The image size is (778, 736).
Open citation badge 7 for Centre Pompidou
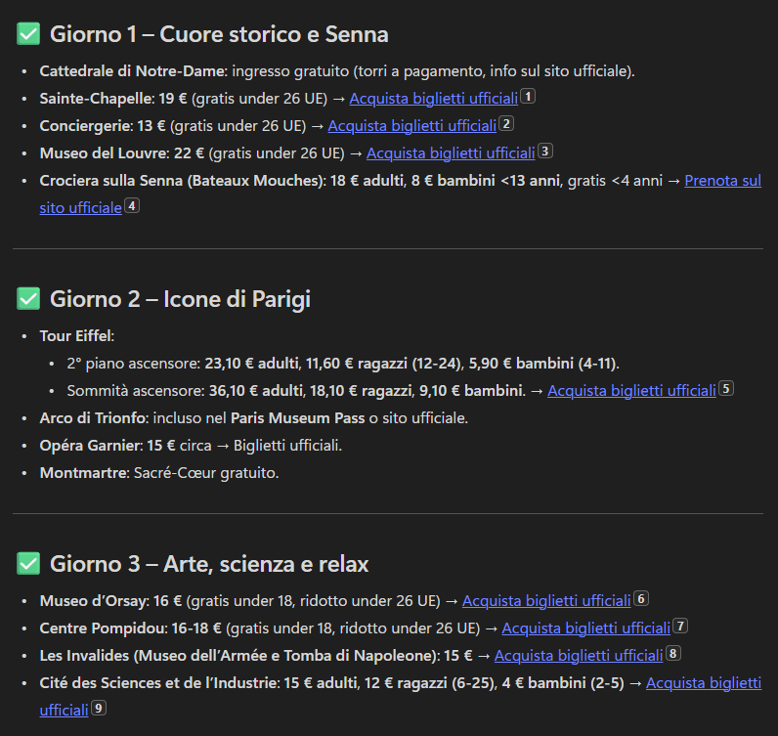pyautogui.click(x=680, y=627)
